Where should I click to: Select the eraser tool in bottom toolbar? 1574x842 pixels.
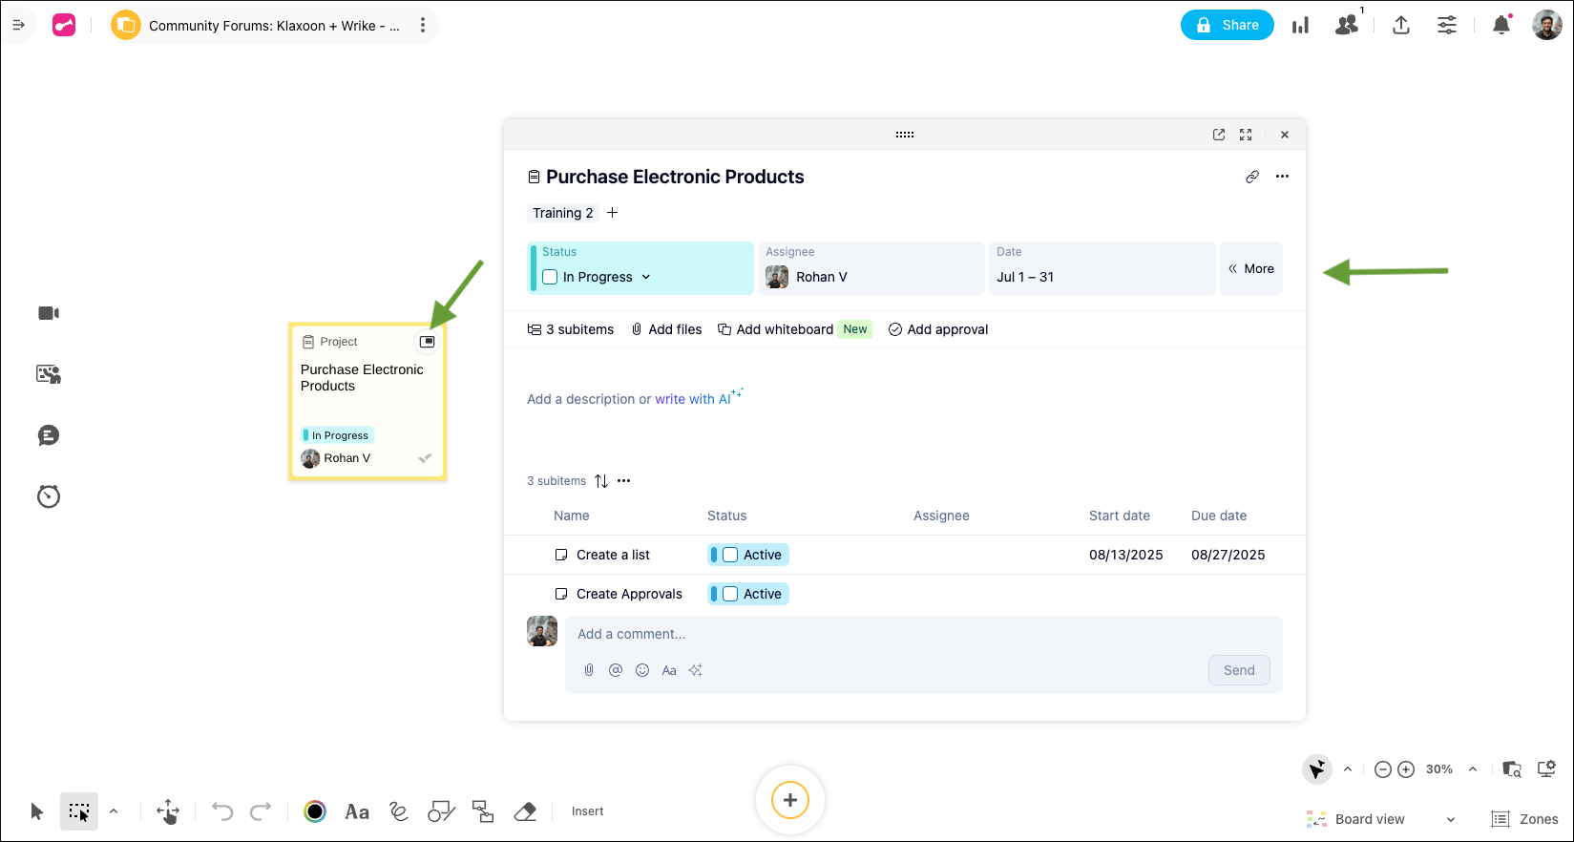(x=525, y=811)
